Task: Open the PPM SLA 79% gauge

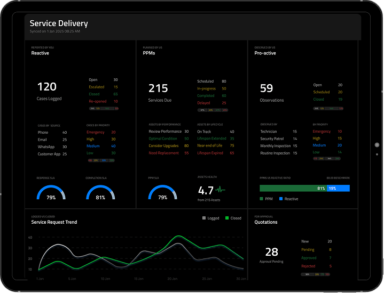Action: [163, 193]
